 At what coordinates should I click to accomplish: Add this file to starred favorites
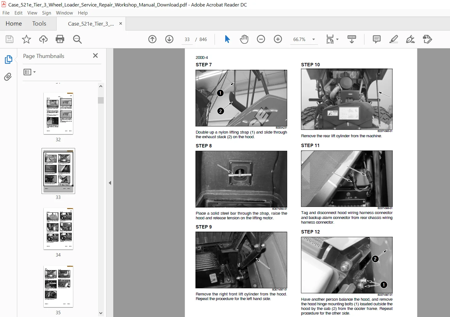(x=26, y=39)
